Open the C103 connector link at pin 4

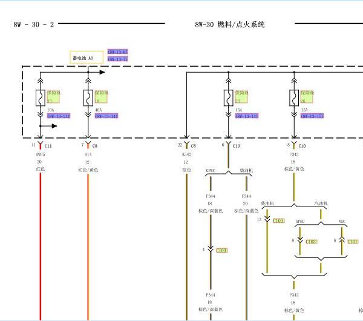point(222,250)
